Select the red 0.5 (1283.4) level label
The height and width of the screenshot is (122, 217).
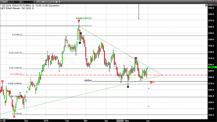click(x=16, y=74)
